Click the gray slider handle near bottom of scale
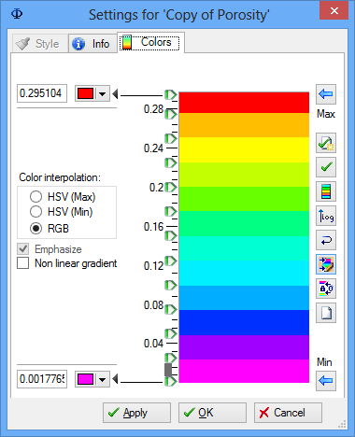This screenshot has height=437, width=355. pos(168,370)
